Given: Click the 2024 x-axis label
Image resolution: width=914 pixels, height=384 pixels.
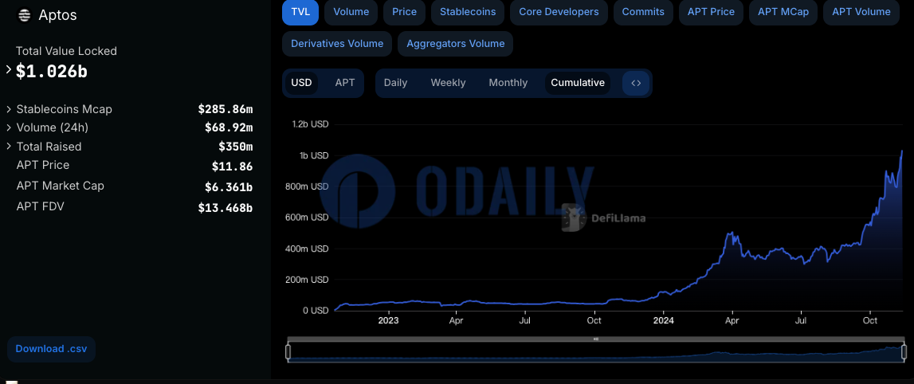Looking at the screenshot, I should point(663,320).
